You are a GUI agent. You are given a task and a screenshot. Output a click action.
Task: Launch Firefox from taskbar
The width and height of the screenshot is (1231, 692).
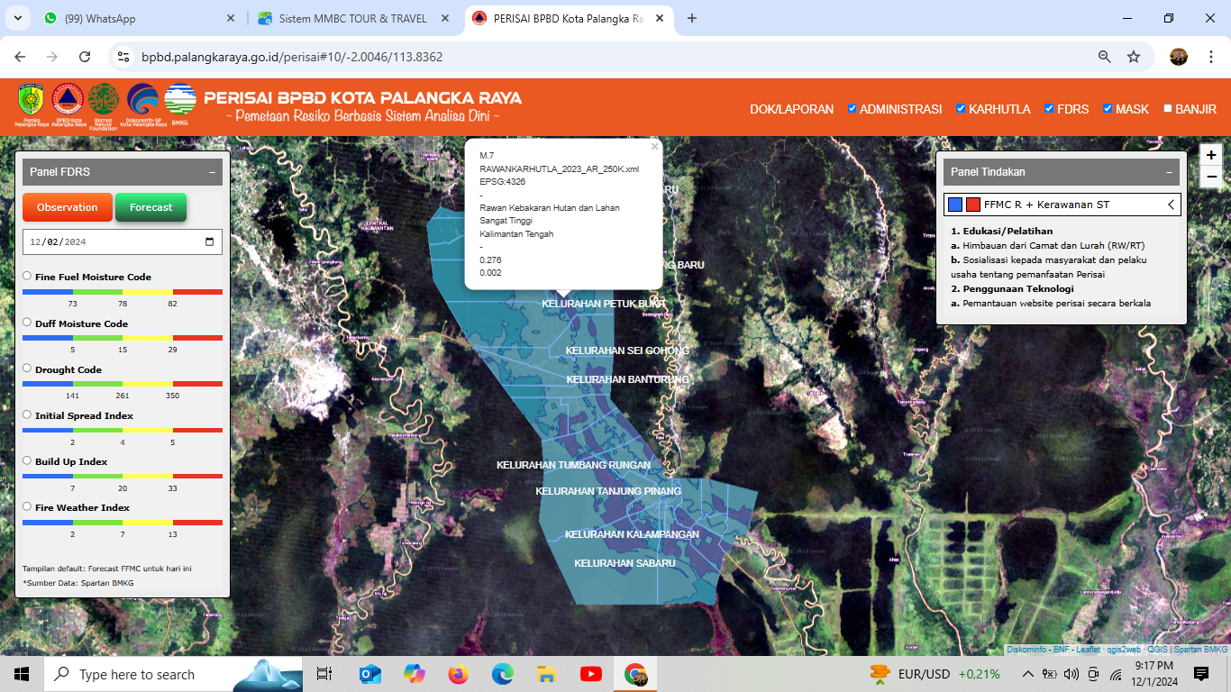[x=458, y=674]
